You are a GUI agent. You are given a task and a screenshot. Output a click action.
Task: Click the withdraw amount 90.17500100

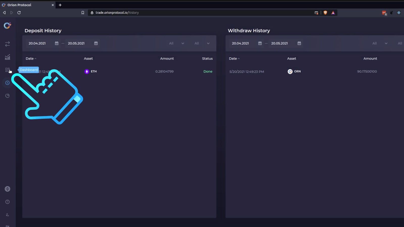pyautogui.click(x=367, y=71)
